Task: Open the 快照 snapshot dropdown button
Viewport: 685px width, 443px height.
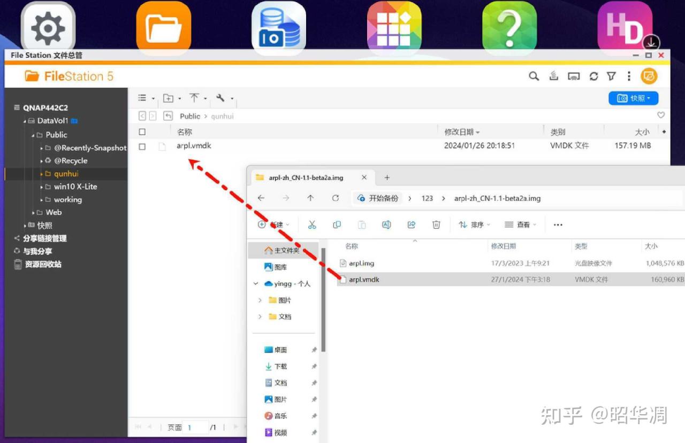Action: point(633,98)
